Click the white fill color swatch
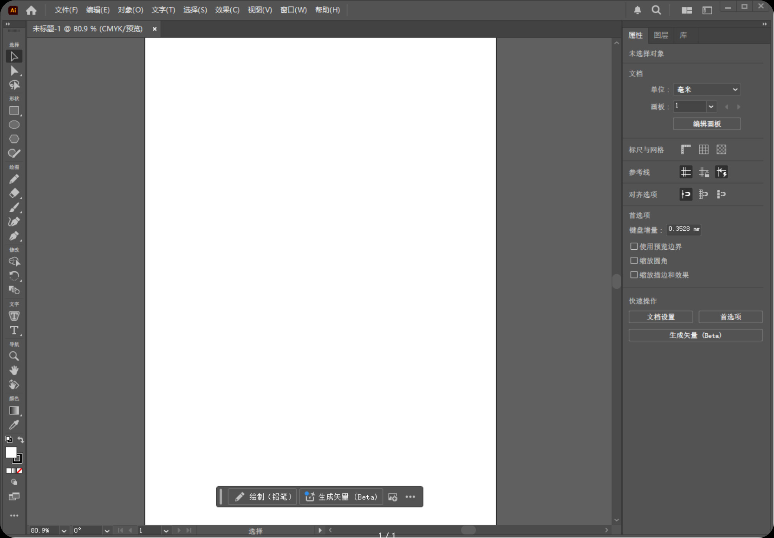774x538 pixels. tap(11, 453)
